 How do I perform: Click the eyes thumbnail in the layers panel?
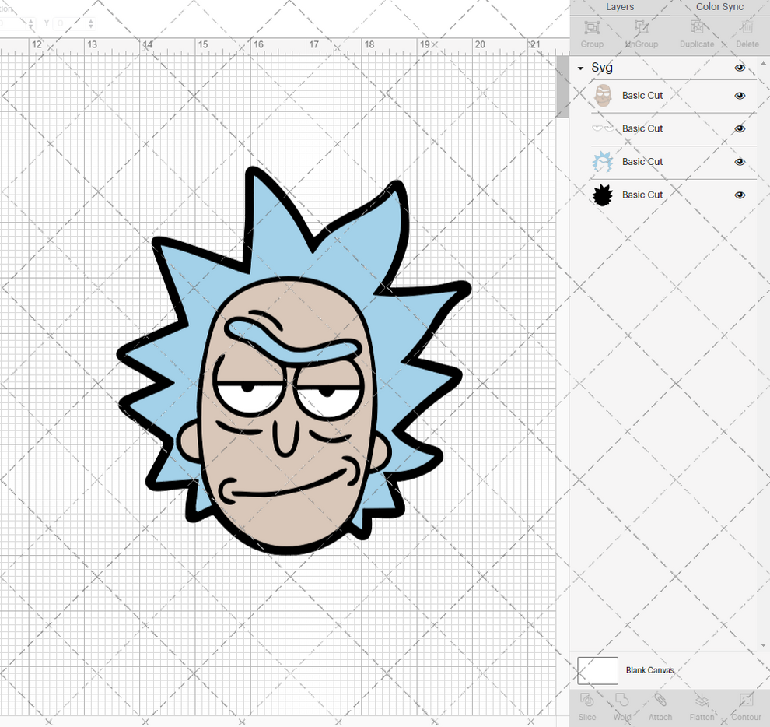click(601, 128)
